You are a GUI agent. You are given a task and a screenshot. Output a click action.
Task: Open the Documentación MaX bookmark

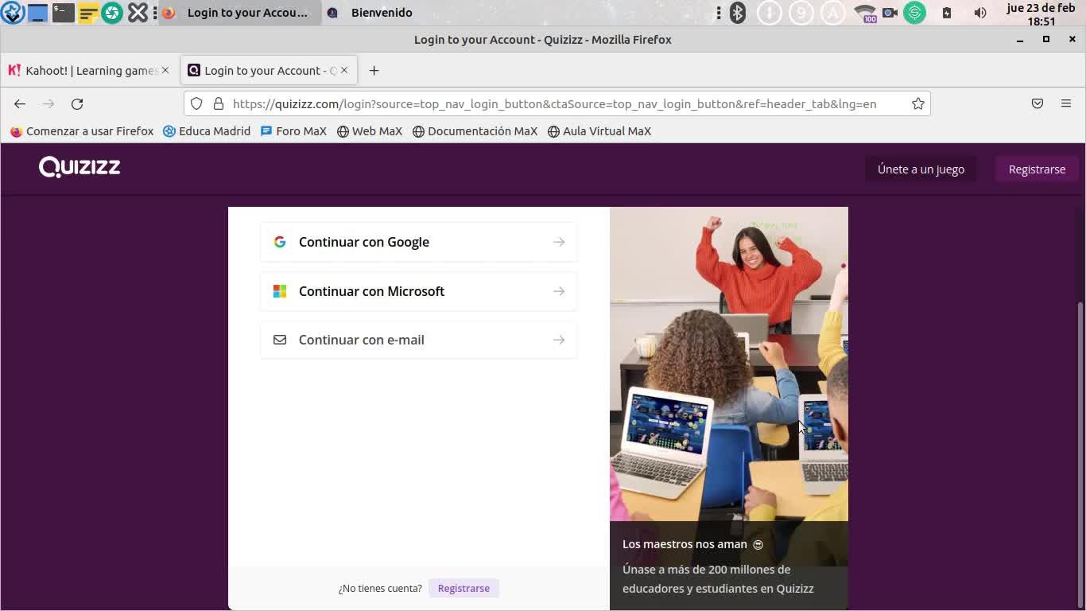click(475, 131)
